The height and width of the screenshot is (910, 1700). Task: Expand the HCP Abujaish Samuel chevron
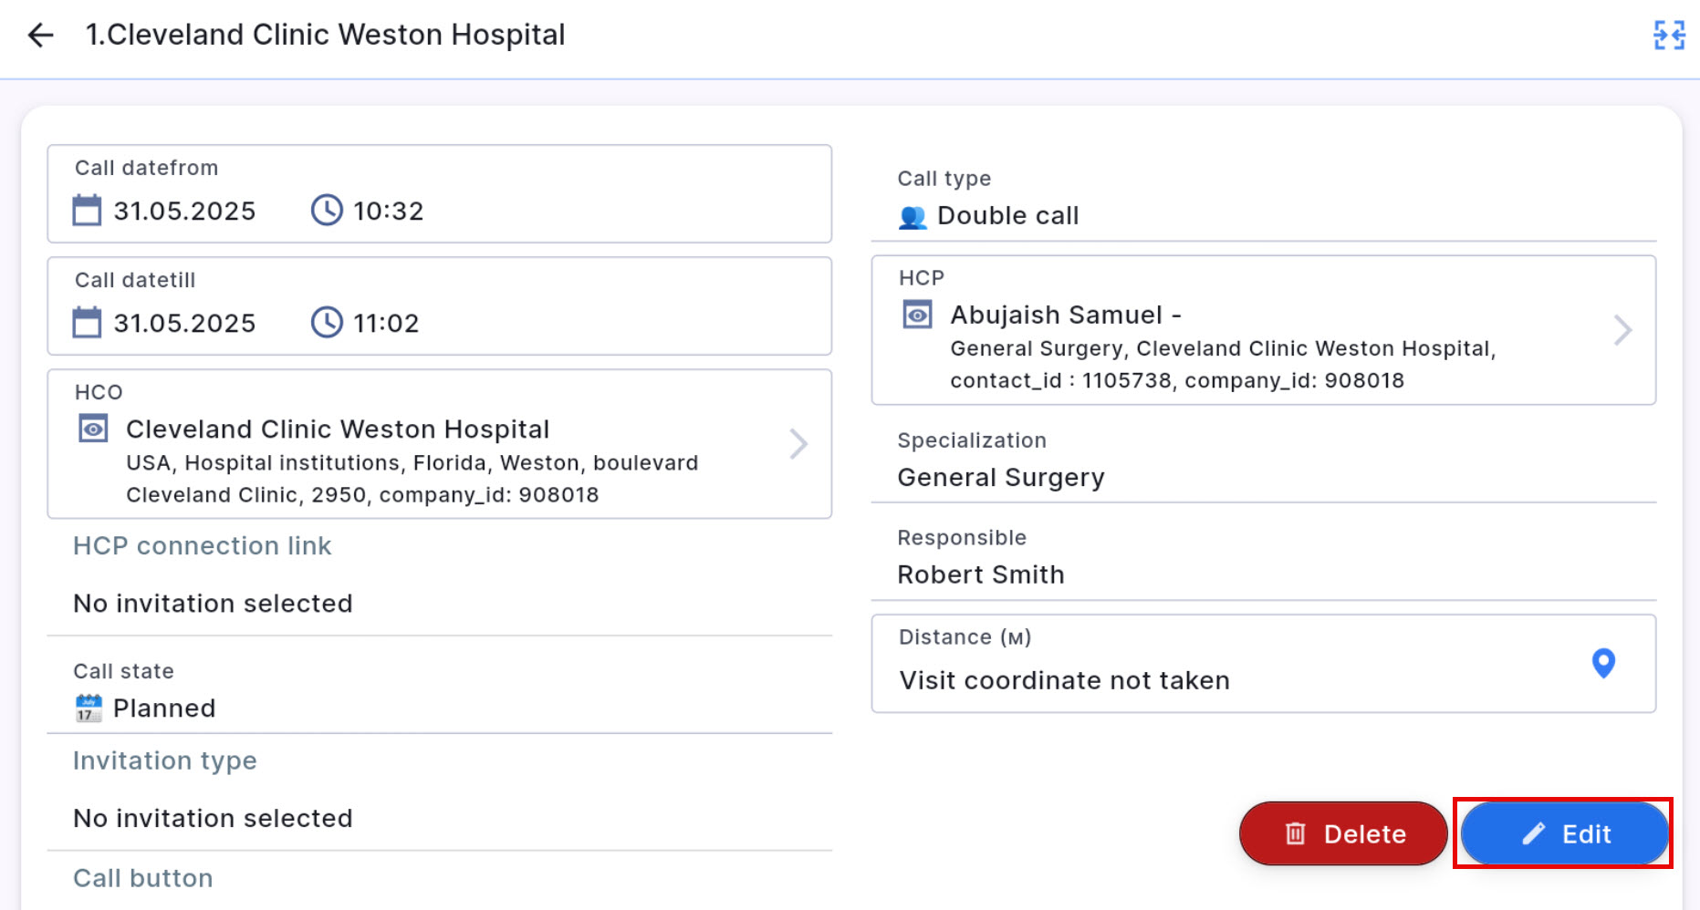click(x=1622, y=330)
